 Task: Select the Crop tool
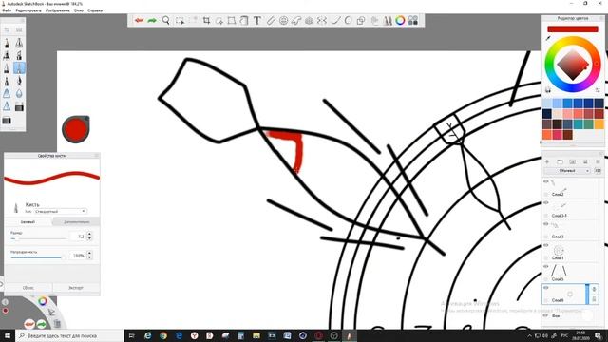tap(206, 21)
